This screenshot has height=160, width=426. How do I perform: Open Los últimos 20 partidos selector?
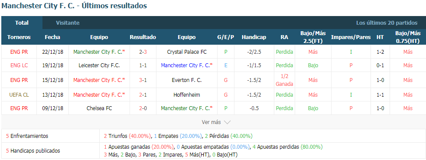pos(387,23)
